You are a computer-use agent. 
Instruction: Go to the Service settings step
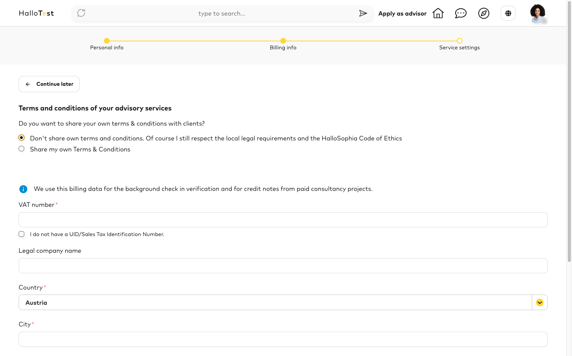[x=459, y=44]
